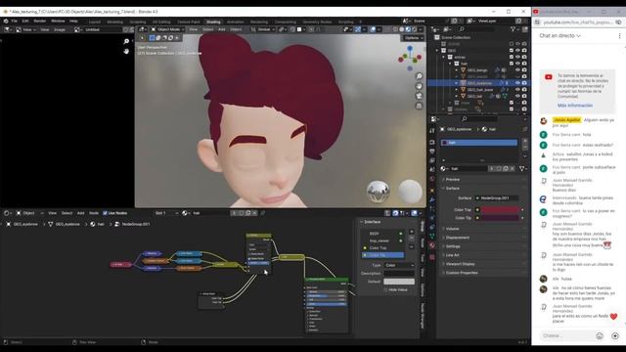Select the Color Tip item in Interface list
The height and width of the screenshot is (352, 626).
[x=383, y=255]
